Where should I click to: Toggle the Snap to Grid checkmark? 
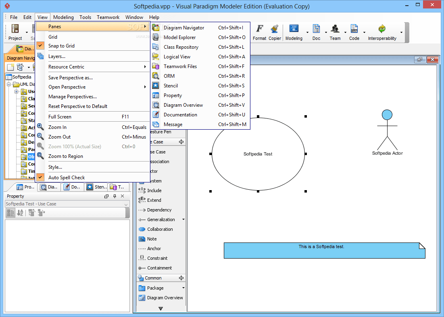point(40,46)
